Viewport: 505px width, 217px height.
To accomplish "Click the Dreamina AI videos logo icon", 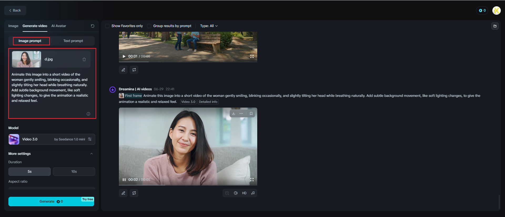I will (x=113, y=89).
